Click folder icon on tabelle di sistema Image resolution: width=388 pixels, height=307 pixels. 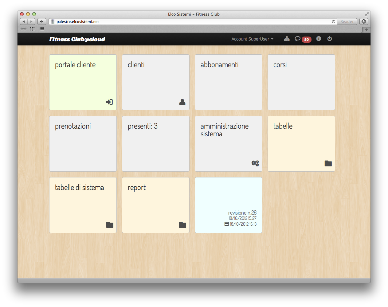click(x=110, y=225)
